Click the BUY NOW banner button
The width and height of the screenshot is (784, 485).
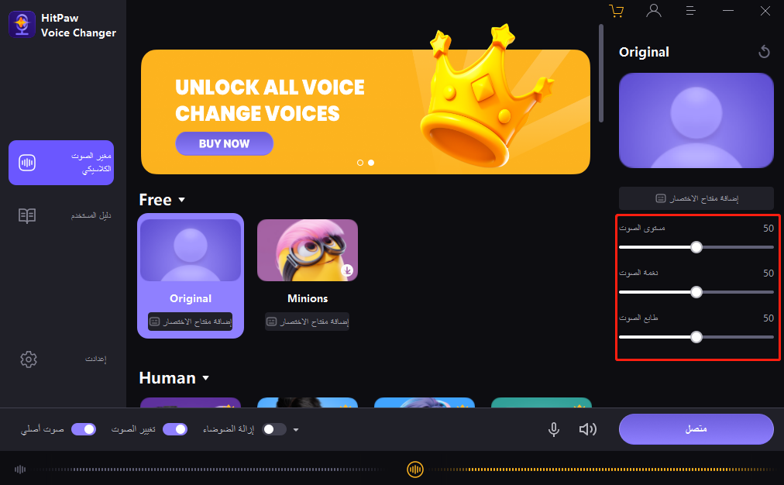(x=224, y=143)
